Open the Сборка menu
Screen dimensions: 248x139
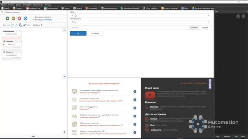pyautogui.click(x=19, y=5)
